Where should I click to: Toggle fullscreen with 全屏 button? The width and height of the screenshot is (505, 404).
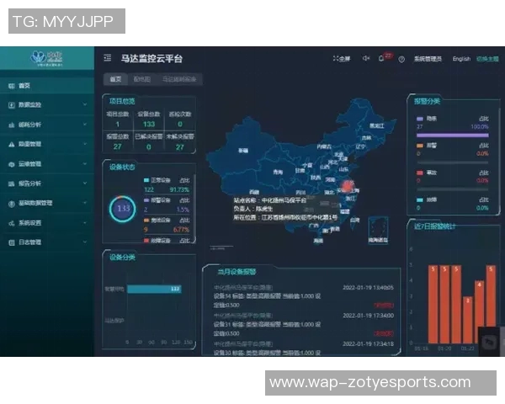coord(342,59)
